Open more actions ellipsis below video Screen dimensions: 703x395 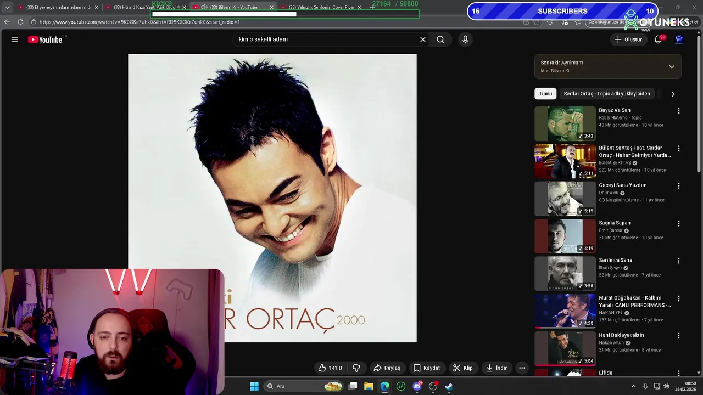click(522, 368)
